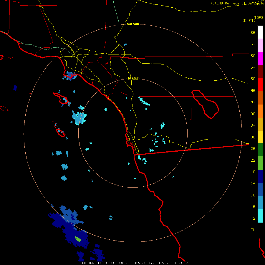Select the light green legend swatch
Screen dimensions: 265x265
[x=260, y=163]
